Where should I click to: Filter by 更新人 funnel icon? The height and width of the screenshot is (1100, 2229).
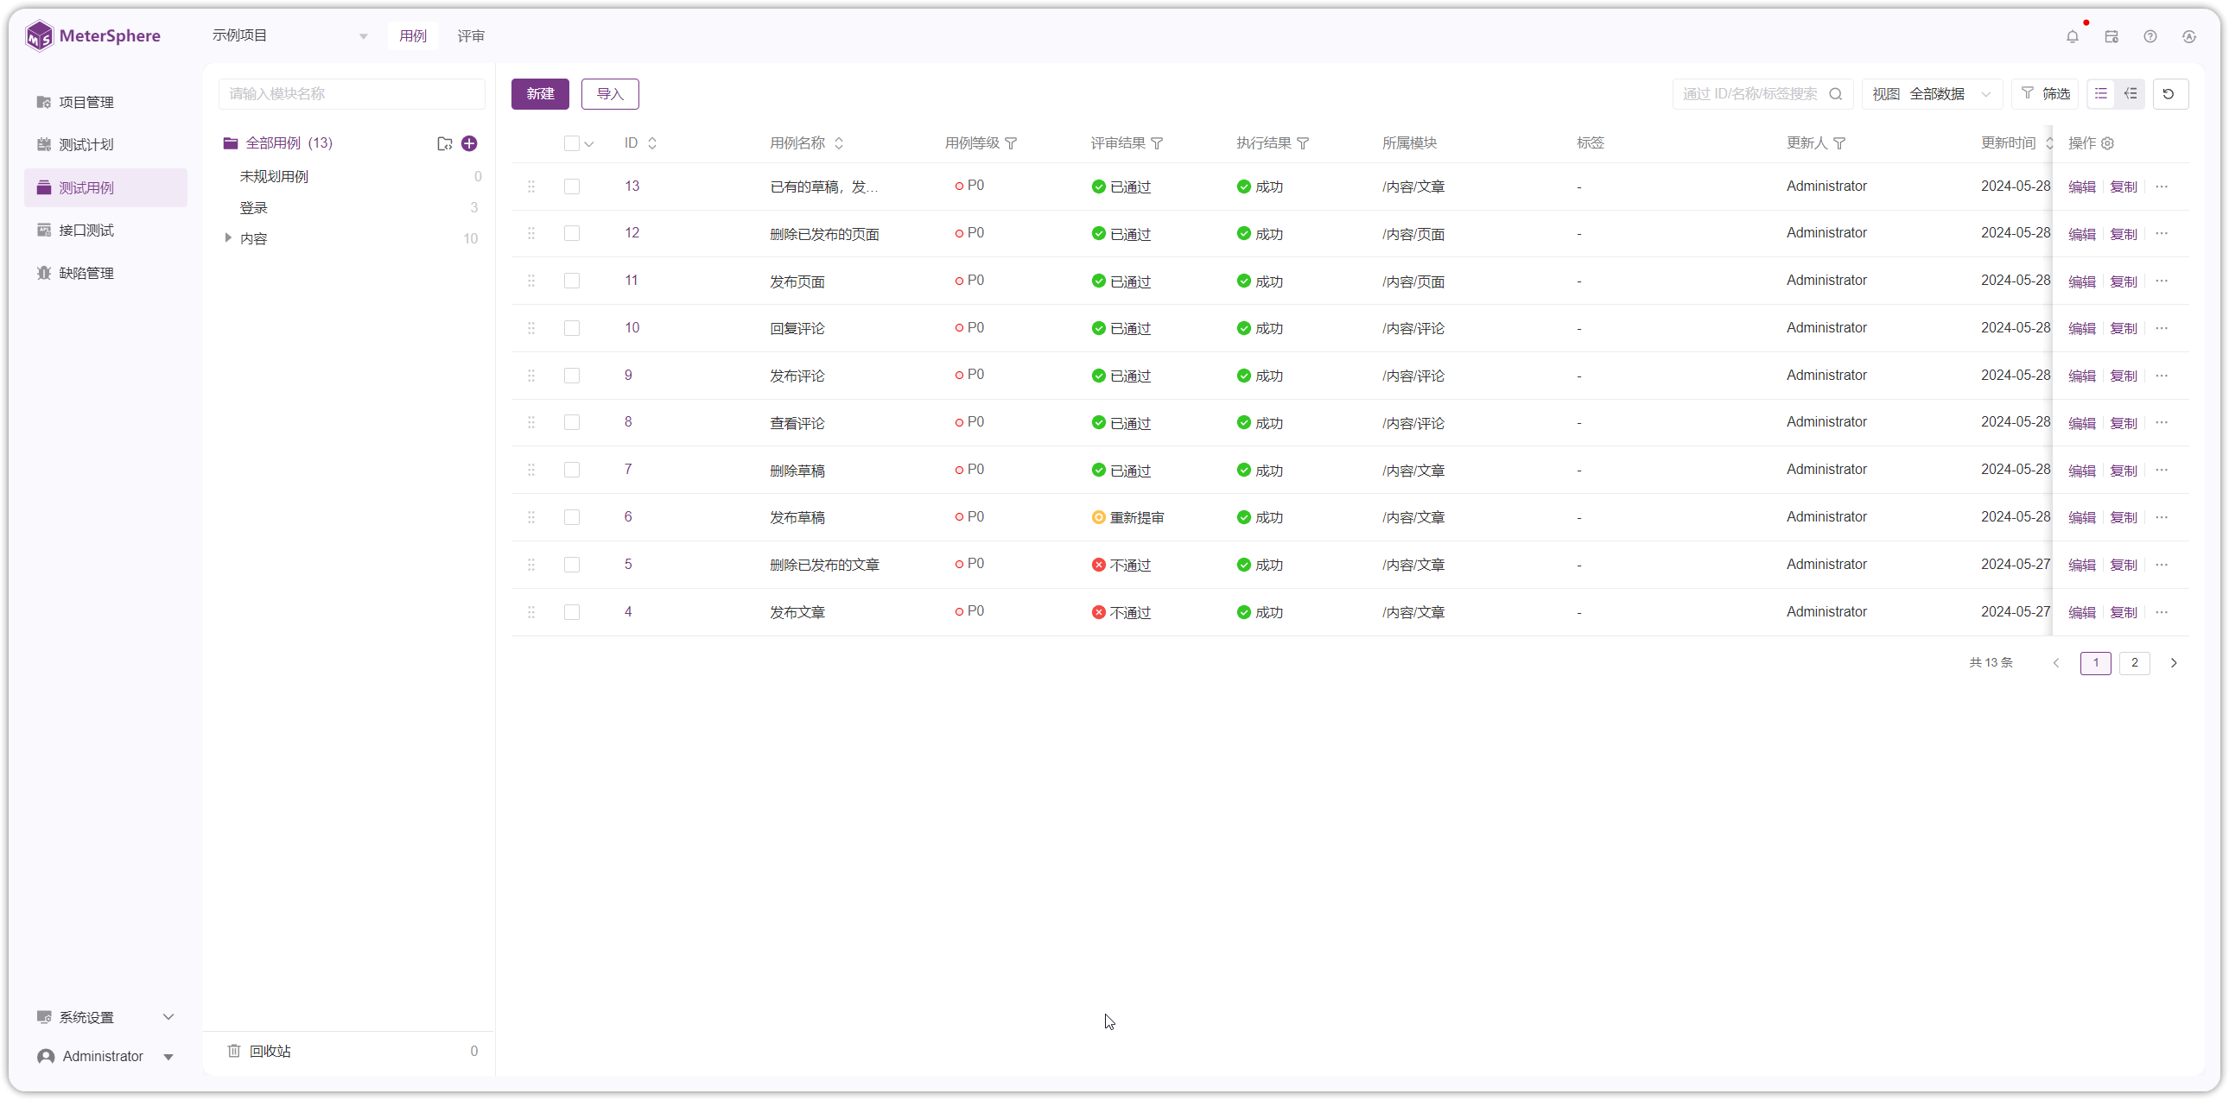point(1839,143)
